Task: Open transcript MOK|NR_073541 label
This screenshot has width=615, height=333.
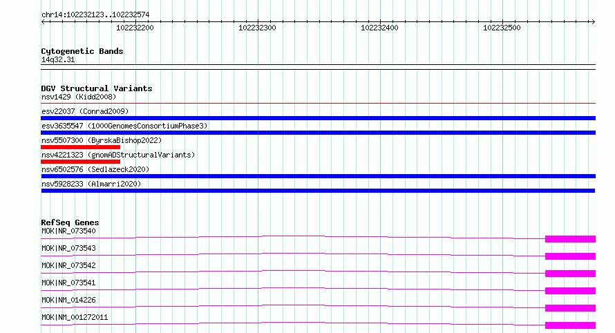Action: pyautogui.click(x=68, y=283)
